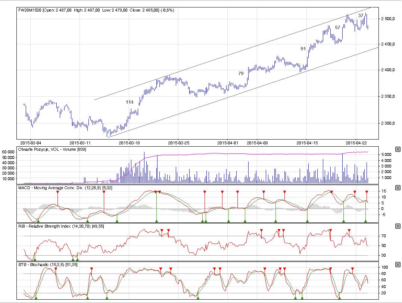Close the RSI indicator panel

pos(398,226)
